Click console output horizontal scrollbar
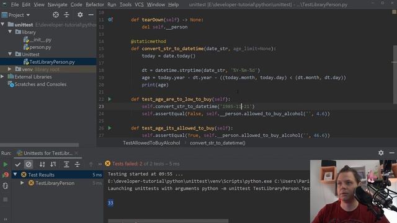This screenshot has width=397, height=223. point(168,221)
